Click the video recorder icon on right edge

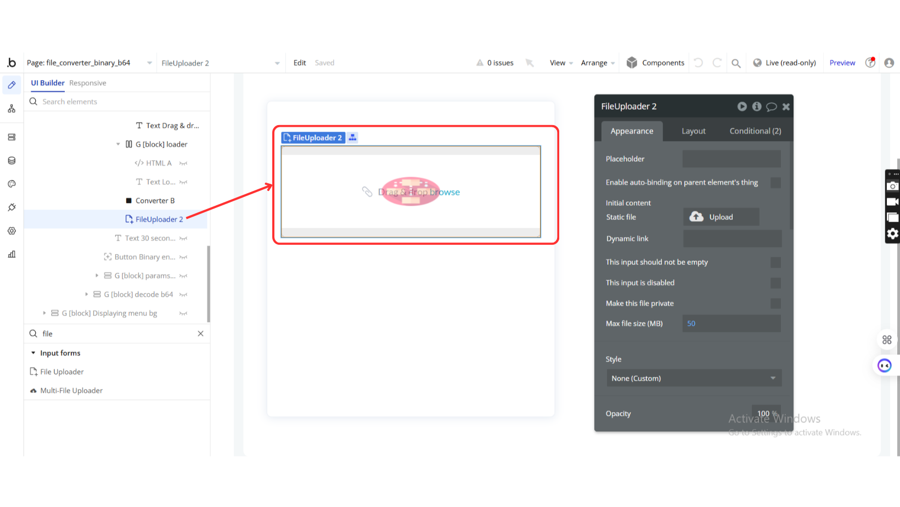pos(893,202)
